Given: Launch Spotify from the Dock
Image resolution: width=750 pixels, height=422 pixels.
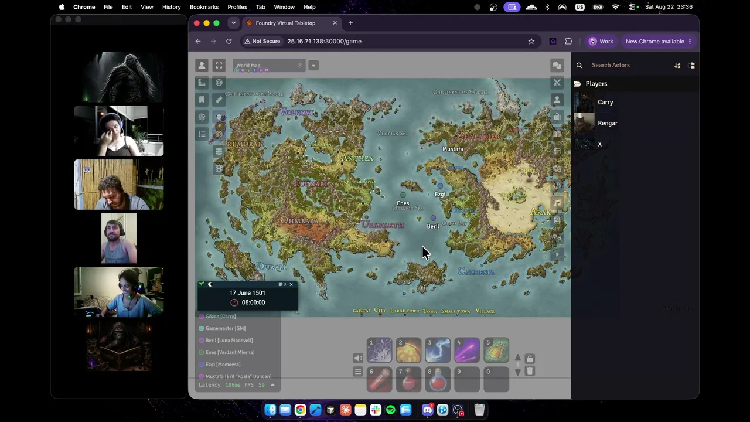Looking at the screenshot, I should (x=391, y=410).
